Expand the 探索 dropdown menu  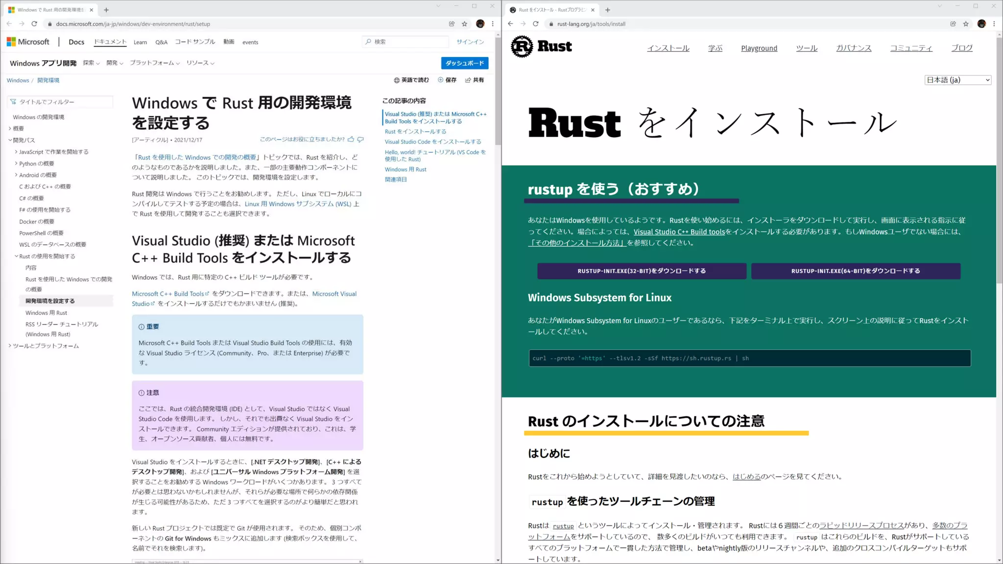91,63
